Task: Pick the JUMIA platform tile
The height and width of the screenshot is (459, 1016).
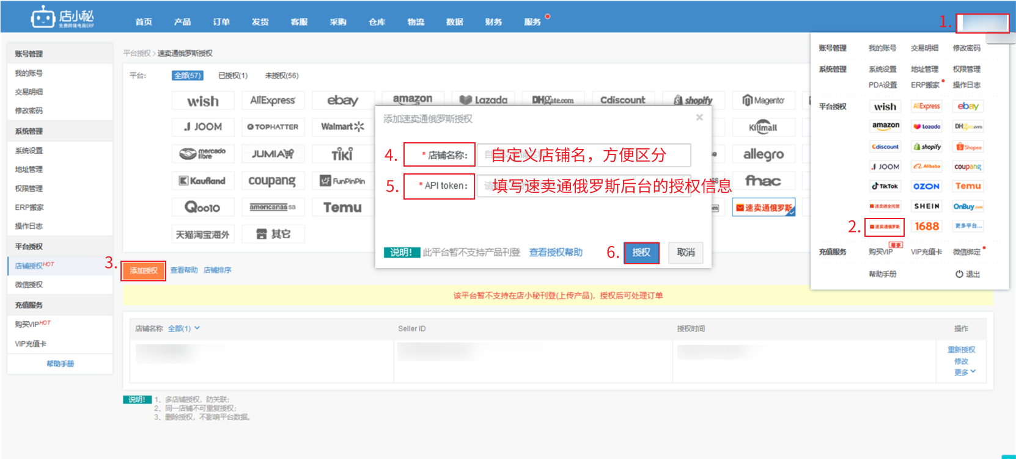Action: coord(273,154)
